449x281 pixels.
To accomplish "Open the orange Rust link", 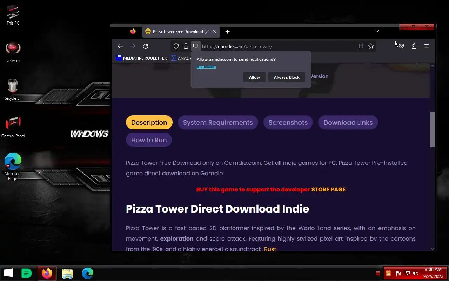I will pos(270,249).
